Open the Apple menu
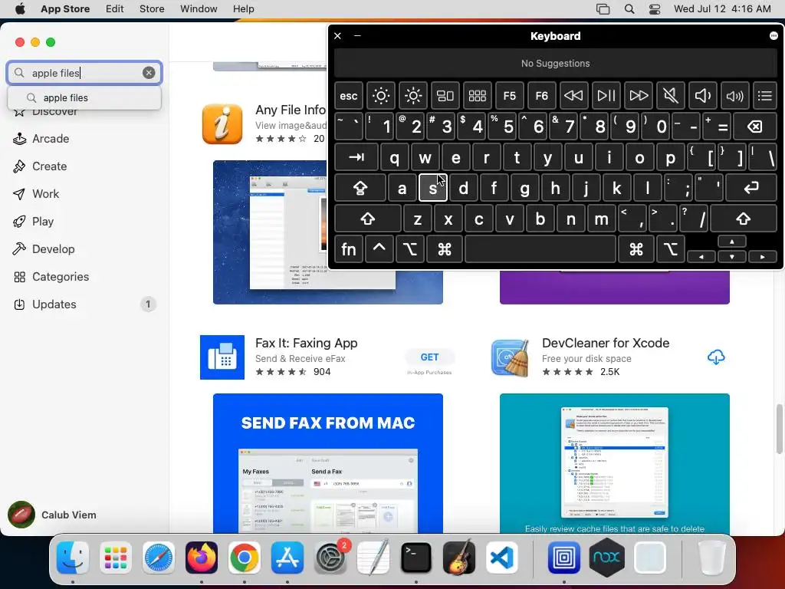Image resolution: width=785 pixels, height=589 pixels. tap(20, 8)
